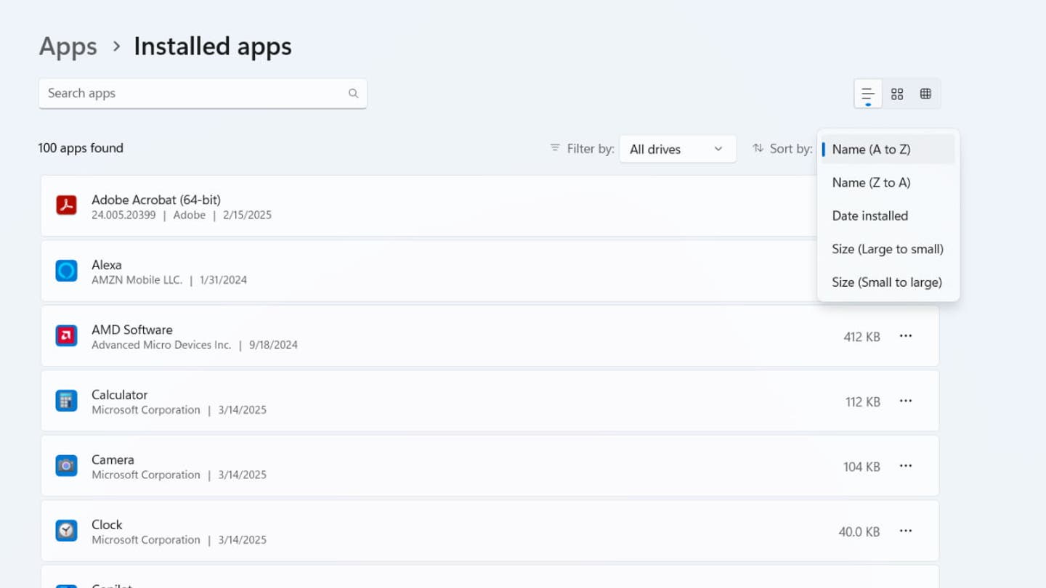This screenshot has width=1046, height=588.
Task: Click the Clock app icon
Action: click(66, 531)
